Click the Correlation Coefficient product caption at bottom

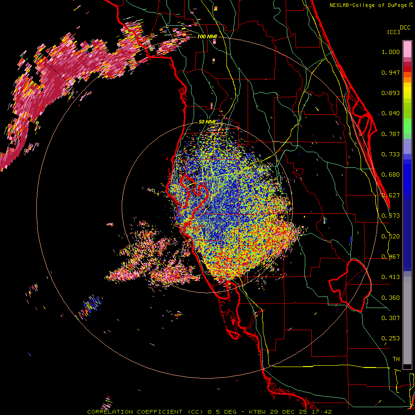pos(209,412)
